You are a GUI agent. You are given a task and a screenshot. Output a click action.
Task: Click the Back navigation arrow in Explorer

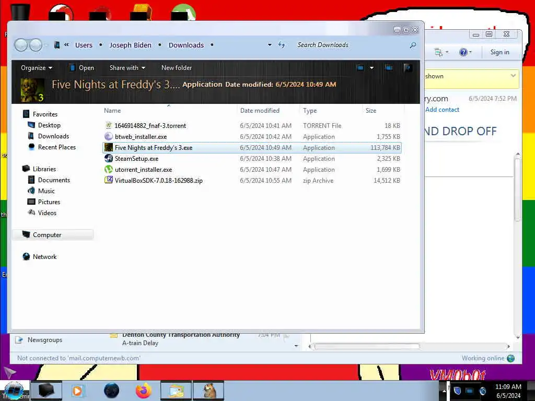click(x=21, y=45)
